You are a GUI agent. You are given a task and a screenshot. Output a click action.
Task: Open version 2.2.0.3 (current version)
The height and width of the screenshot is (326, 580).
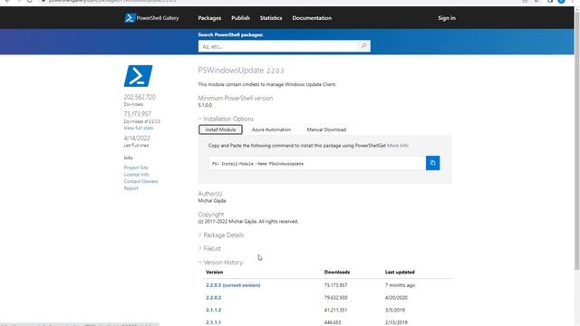pyautogui.click(x=233, y=285)
